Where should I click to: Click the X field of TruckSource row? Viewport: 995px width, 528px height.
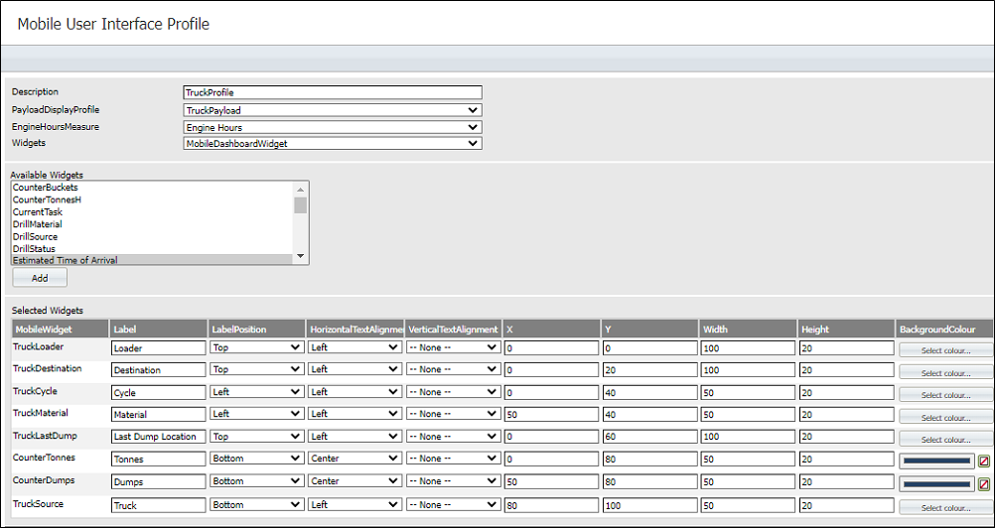[551, 505]
